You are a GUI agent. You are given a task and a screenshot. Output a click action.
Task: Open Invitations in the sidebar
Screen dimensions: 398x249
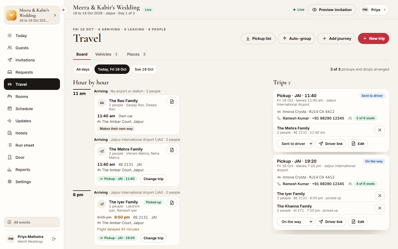pos(32,60)
